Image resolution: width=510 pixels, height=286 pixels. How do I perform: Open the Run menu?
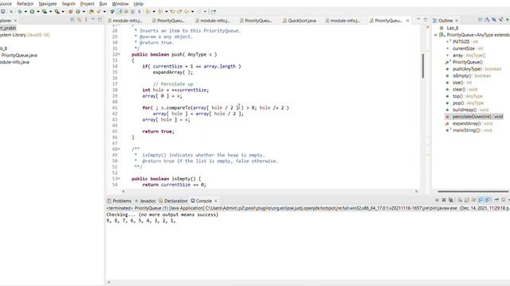[103, 3]
